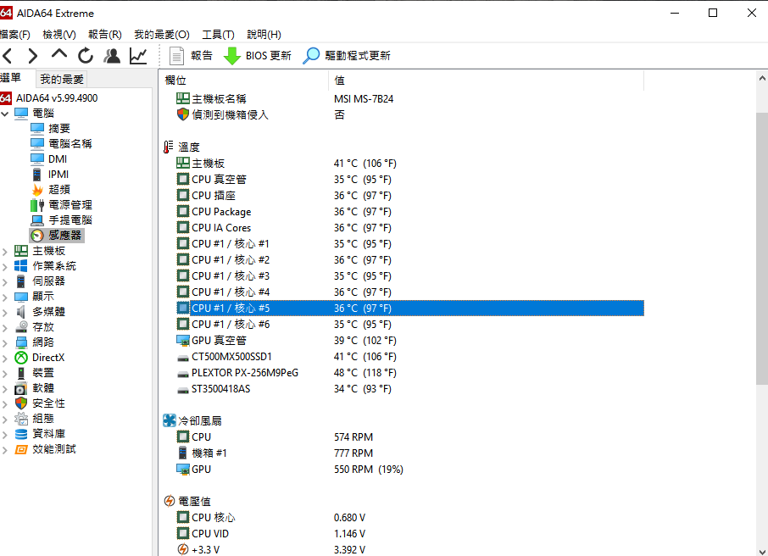Select AIDA64 v5.99.4900 root tree node
768x556 pixels.
57,98
